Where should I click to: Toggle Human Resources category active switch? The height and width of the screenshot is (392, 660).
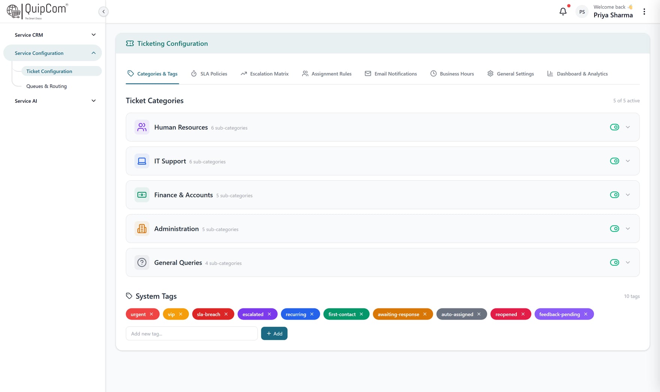click(x=615, y=127)
